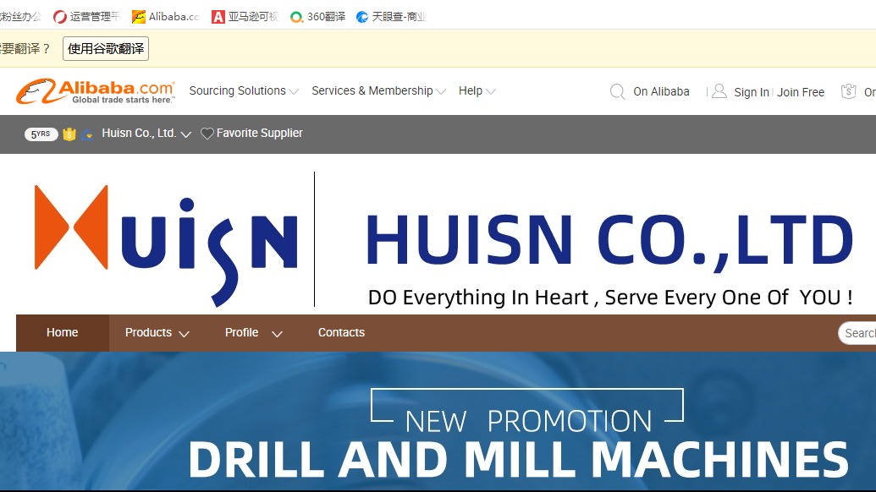The image size is (876, 492).
Task: Click the 5YRS supplier badge
Action: pos(41,134)
